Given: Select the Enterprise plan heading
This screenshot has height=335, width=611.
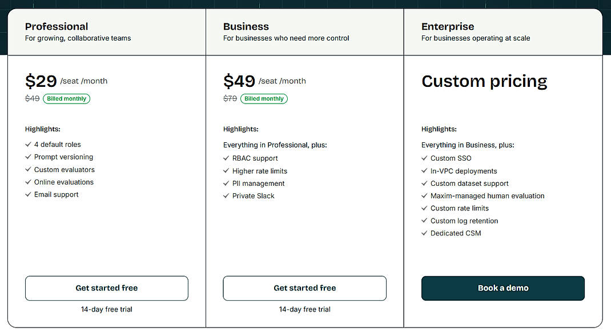Looking at the screenshot, I should pos(448,26).
